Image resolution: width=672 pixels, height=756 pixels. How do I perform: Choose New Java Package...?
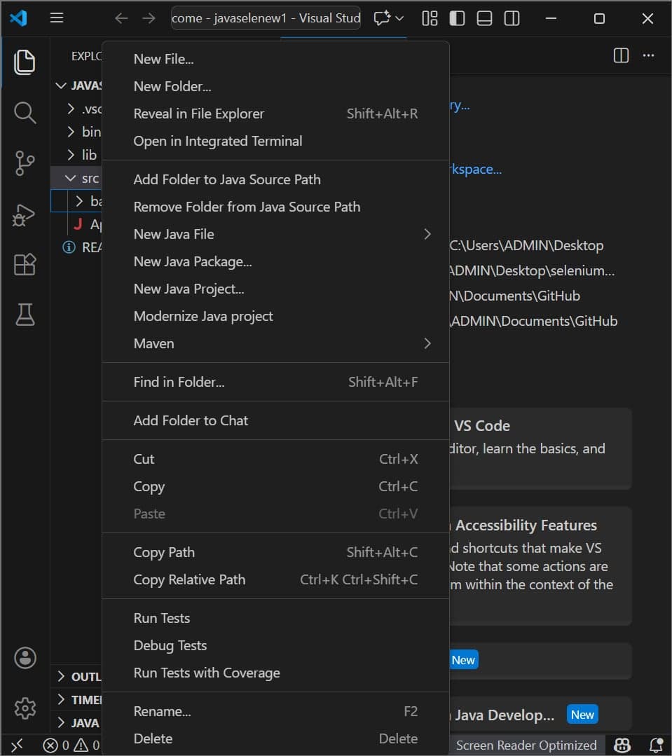tap(276, 262)
